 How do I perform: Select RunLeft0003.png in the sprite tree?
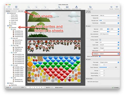pyautogui.click(x=19, y=58)
